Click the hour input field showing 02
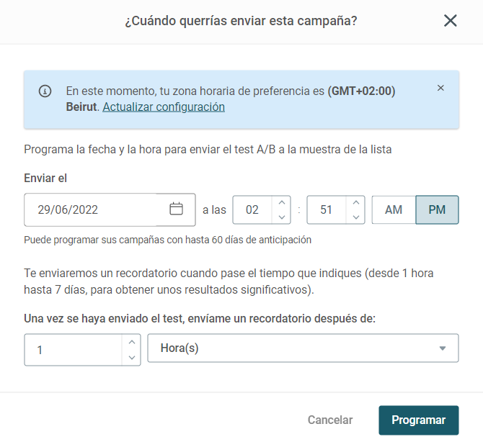The image size is (483, 447). pyautogui.click(x=252, y=209)
